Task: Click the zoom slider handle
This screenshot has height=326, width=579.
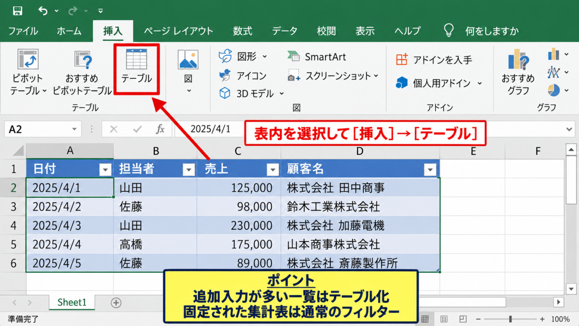Action: [510, 319]
